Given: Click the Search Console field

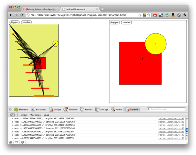Looking at the screenshot, I should (166, 109).
